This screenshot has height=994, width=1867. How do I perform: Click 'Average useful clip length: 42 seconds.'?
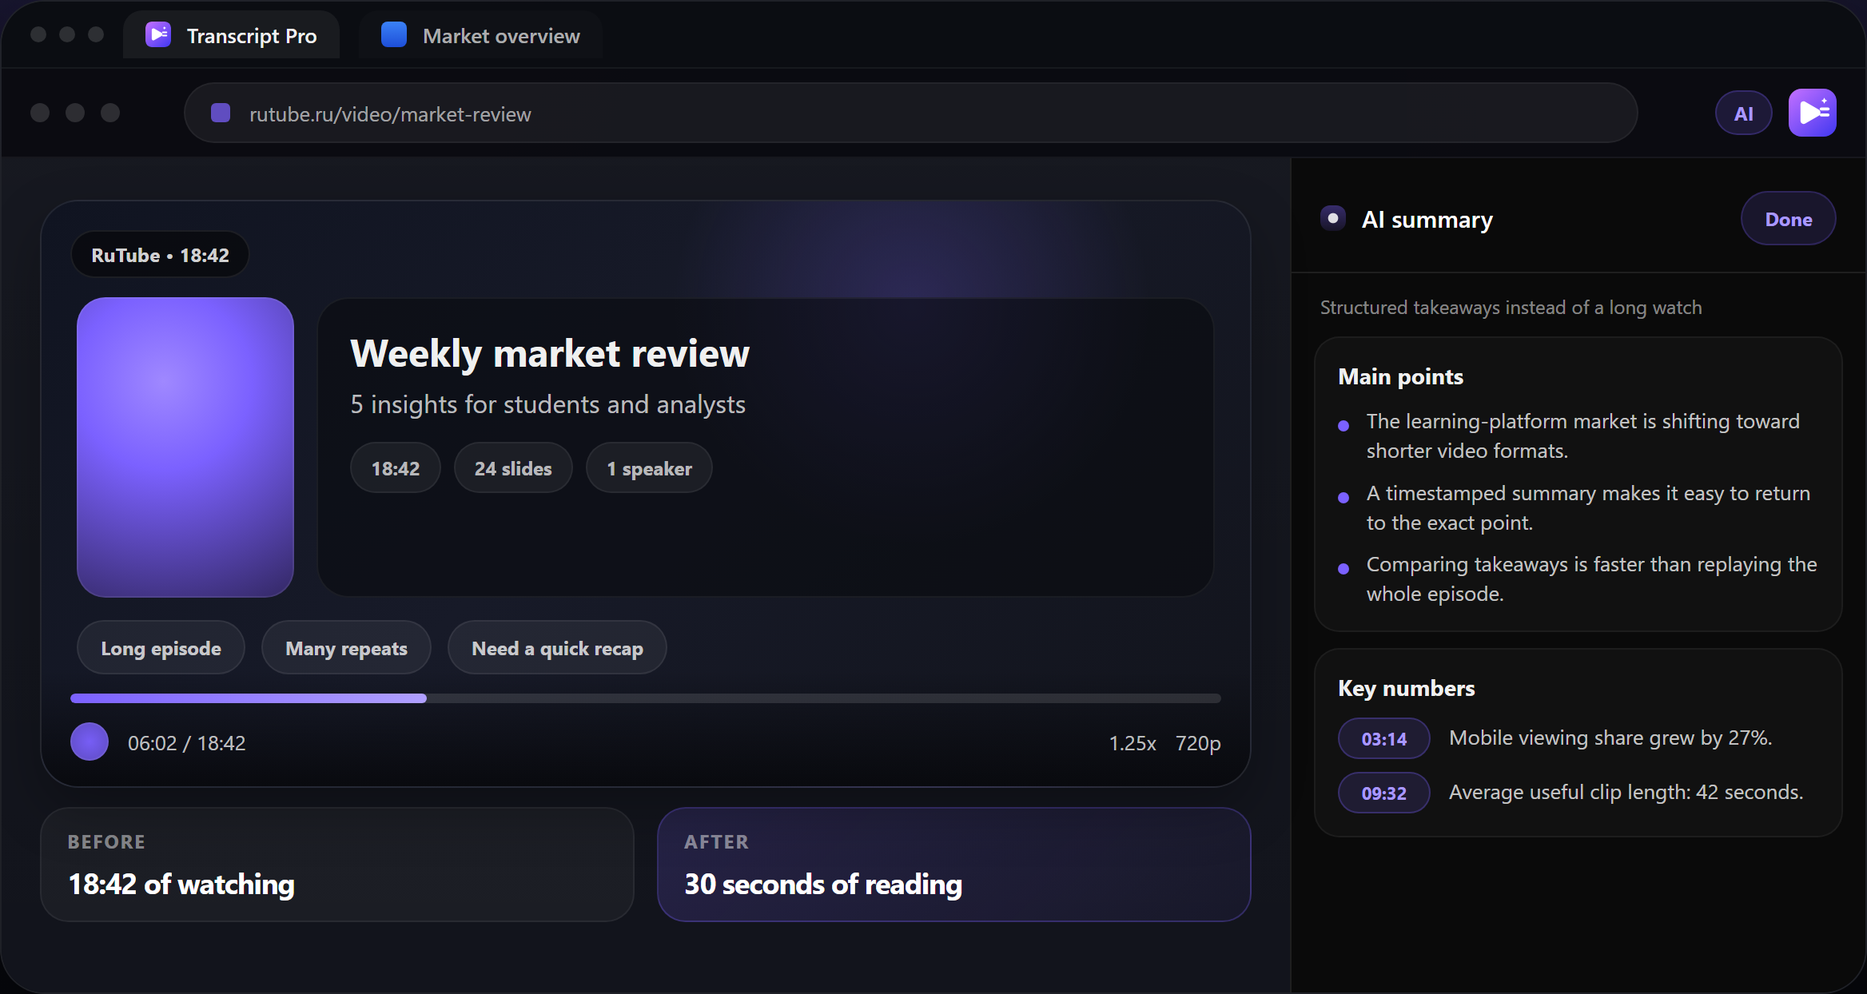point(1626,792)
